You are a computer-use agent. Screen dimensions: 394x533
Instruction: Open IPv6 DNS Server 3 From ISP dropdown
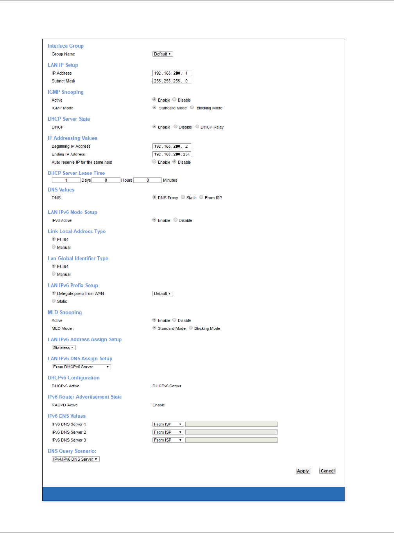coord(168,440)
